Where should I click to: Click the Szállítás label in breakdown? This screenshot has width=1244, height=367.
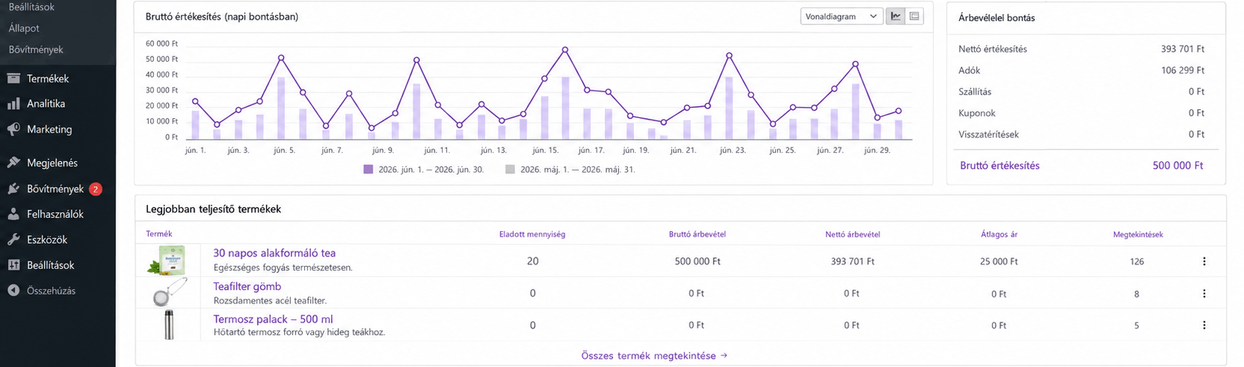(975, 92)
